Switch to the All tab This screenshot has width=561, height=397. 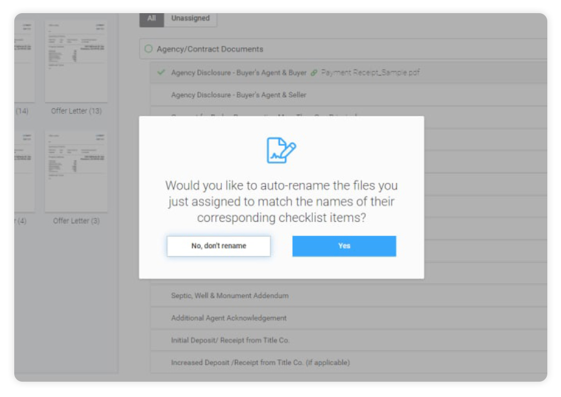[152, 19]
